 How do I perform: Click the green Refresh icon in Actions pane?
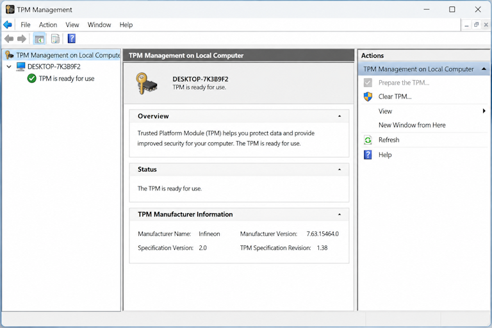pos(368,140)
